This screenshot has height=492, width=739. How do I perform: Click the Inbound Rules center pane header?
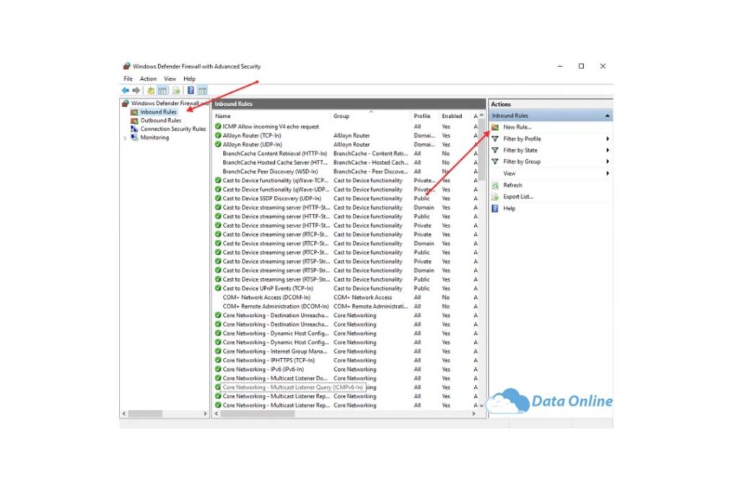coord(349,104)
